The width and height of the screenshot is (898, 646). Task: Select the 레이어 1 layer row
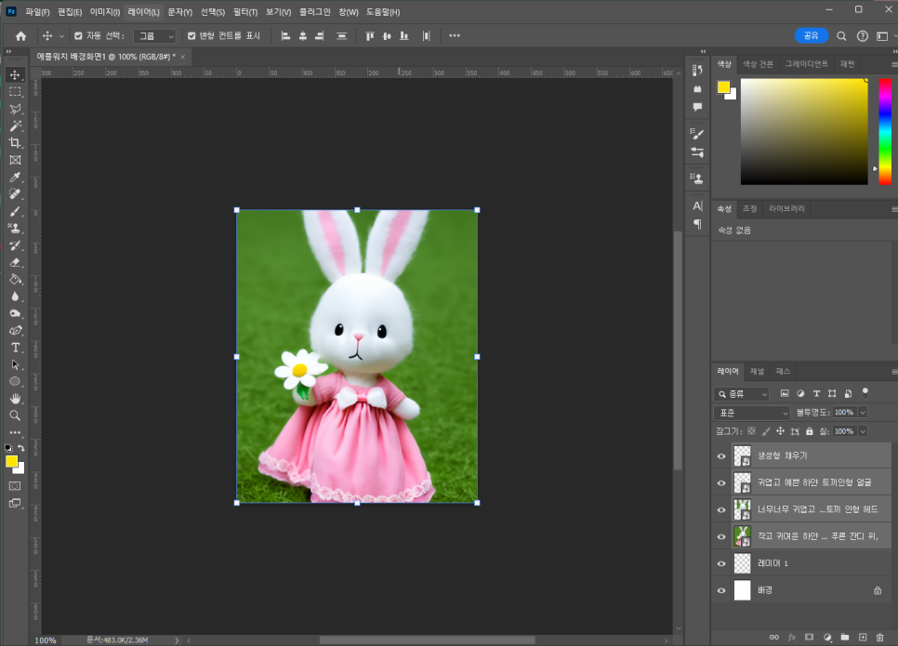[799, 563]
